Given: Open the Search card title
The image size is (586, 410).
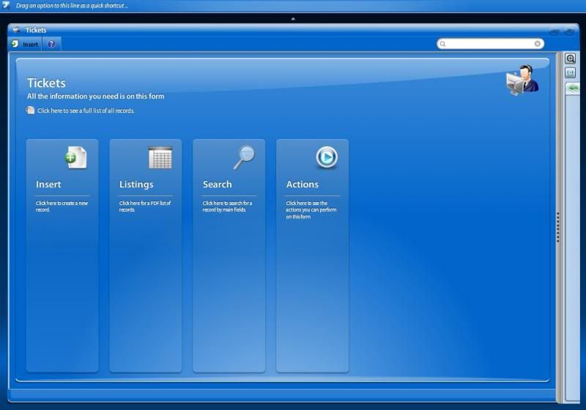Looking at the screenshot, I should point(217,184).
